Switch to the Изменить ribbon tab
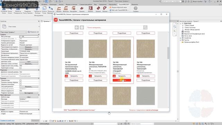Image resolution: width=222 pixels, height=125 pixels. (135, 5)
